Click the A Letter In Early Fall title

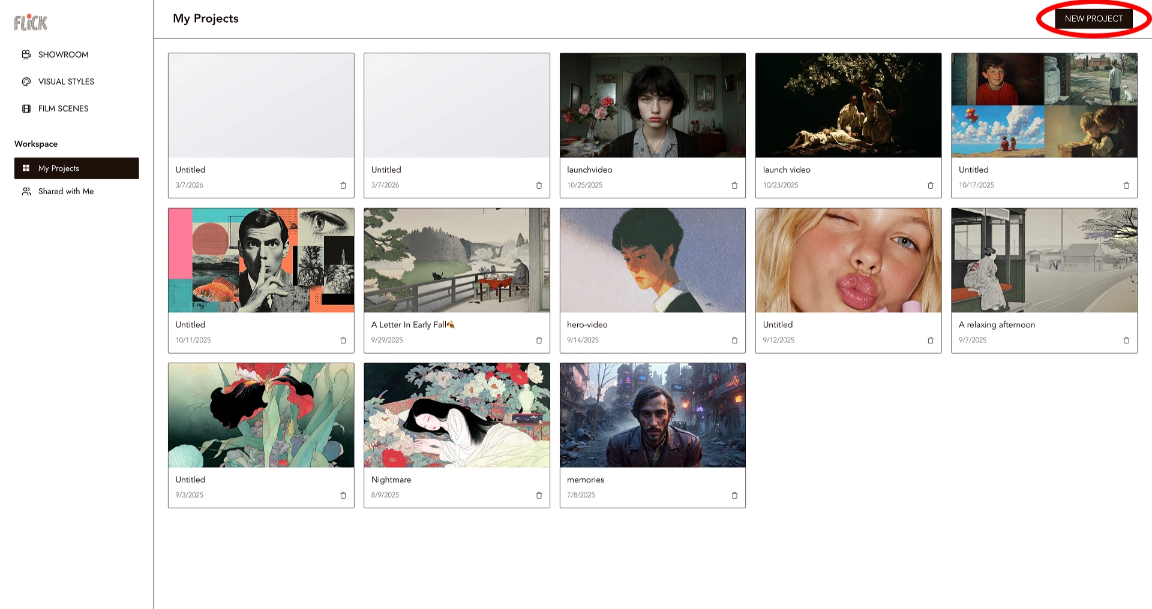click(409, 325)
